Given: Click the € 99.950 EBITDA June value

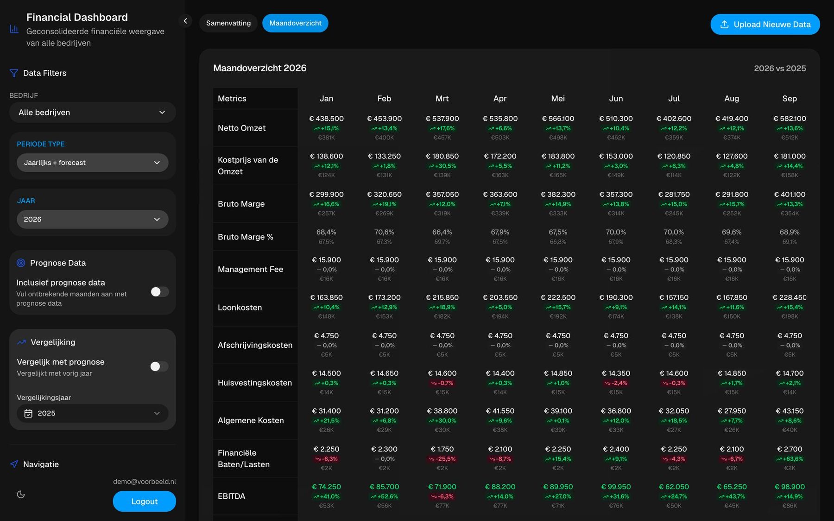Looking at the screenshot, I should point(616,487).
